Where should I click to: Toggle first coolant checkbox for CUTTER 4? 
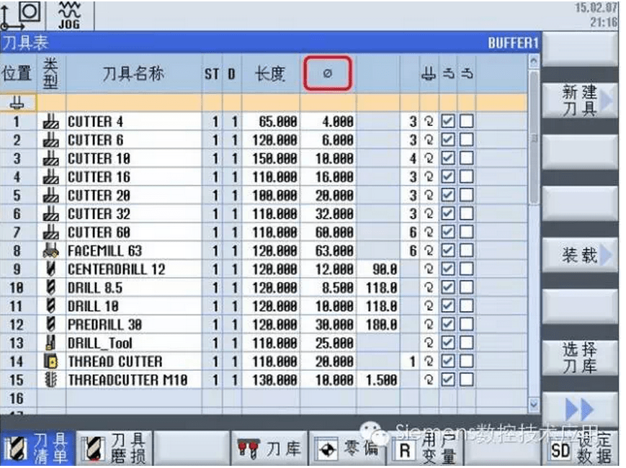click(447, 122)
